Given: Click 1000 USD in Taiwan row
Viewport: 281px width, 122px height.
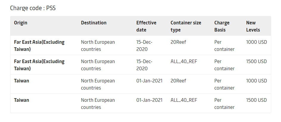Looking at the screenshot, I should pos(256,81).
